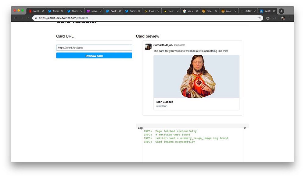Close the view-source tab
The image size is (305, 178).
[x=178, y=11]
